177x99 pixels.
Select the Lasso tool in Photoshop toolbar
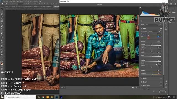(x=2, y=14)
